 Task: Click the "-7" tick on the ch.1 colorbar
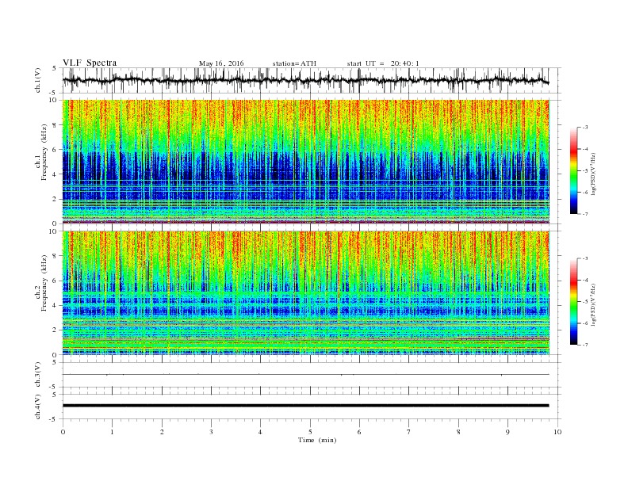(x=584, y=214)
